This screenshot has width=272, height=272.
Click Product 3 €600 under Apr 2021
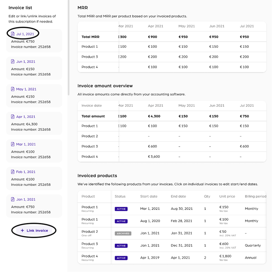coord(152,147)
